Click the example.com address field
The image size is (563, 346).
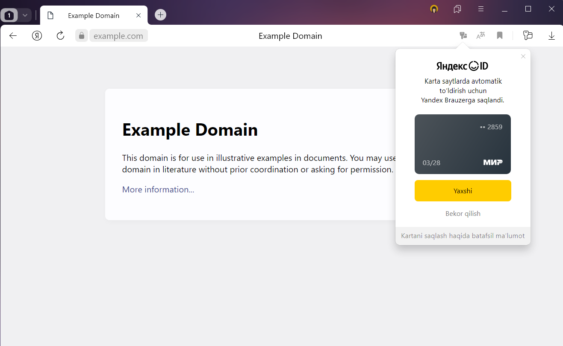point(118,36)
